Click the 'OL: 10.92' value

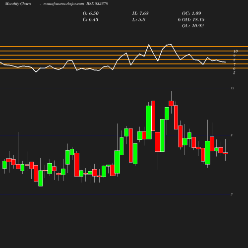[193, 26]
